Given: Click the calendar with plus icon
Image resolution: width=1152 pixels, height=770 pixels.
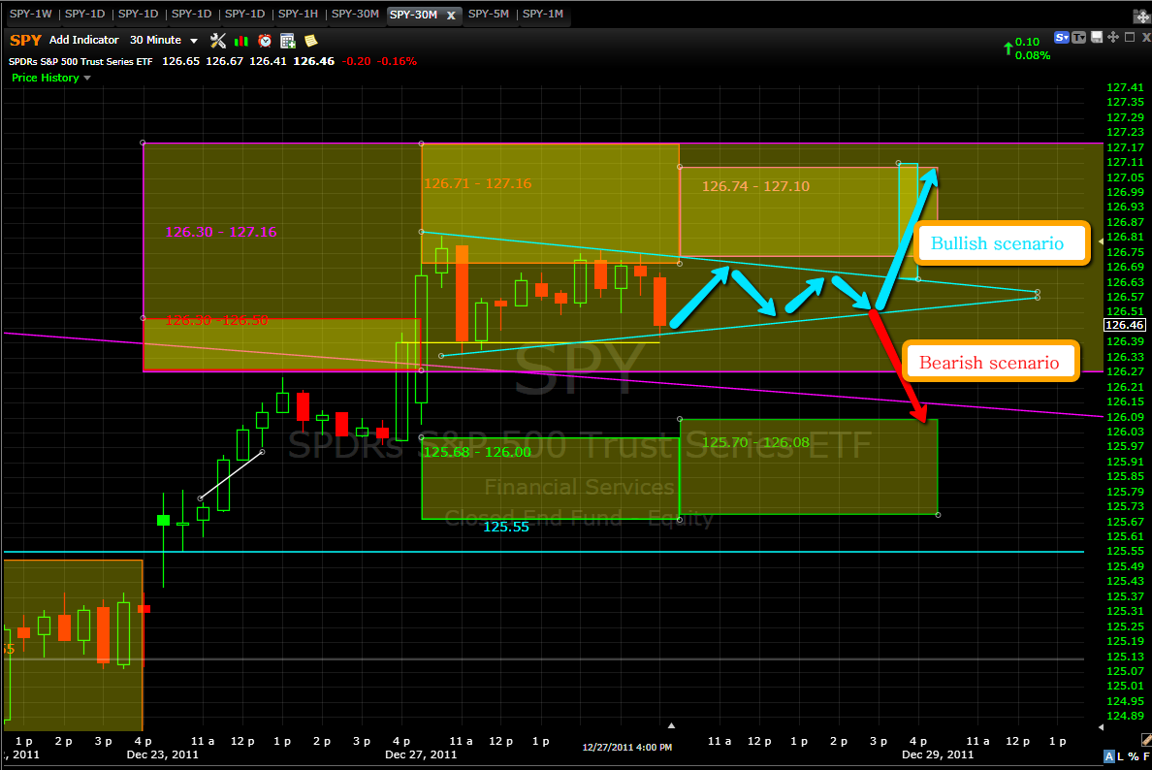Looking at the screenshot, I should (x=288, y=41).
